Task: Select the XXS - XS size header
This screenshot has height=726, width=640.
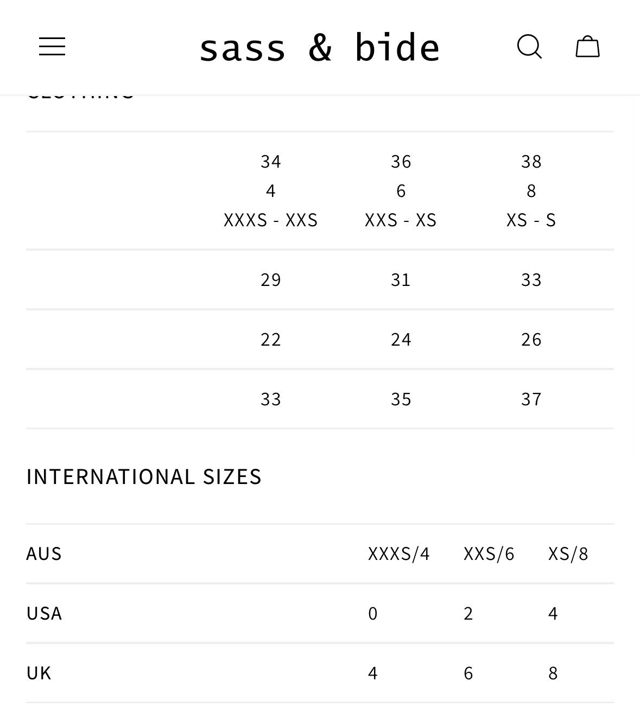Action: (x=401, y=220)
